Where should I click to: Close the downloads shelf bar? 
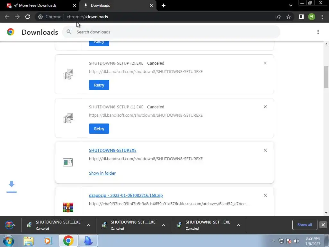(x=323, y=225)
